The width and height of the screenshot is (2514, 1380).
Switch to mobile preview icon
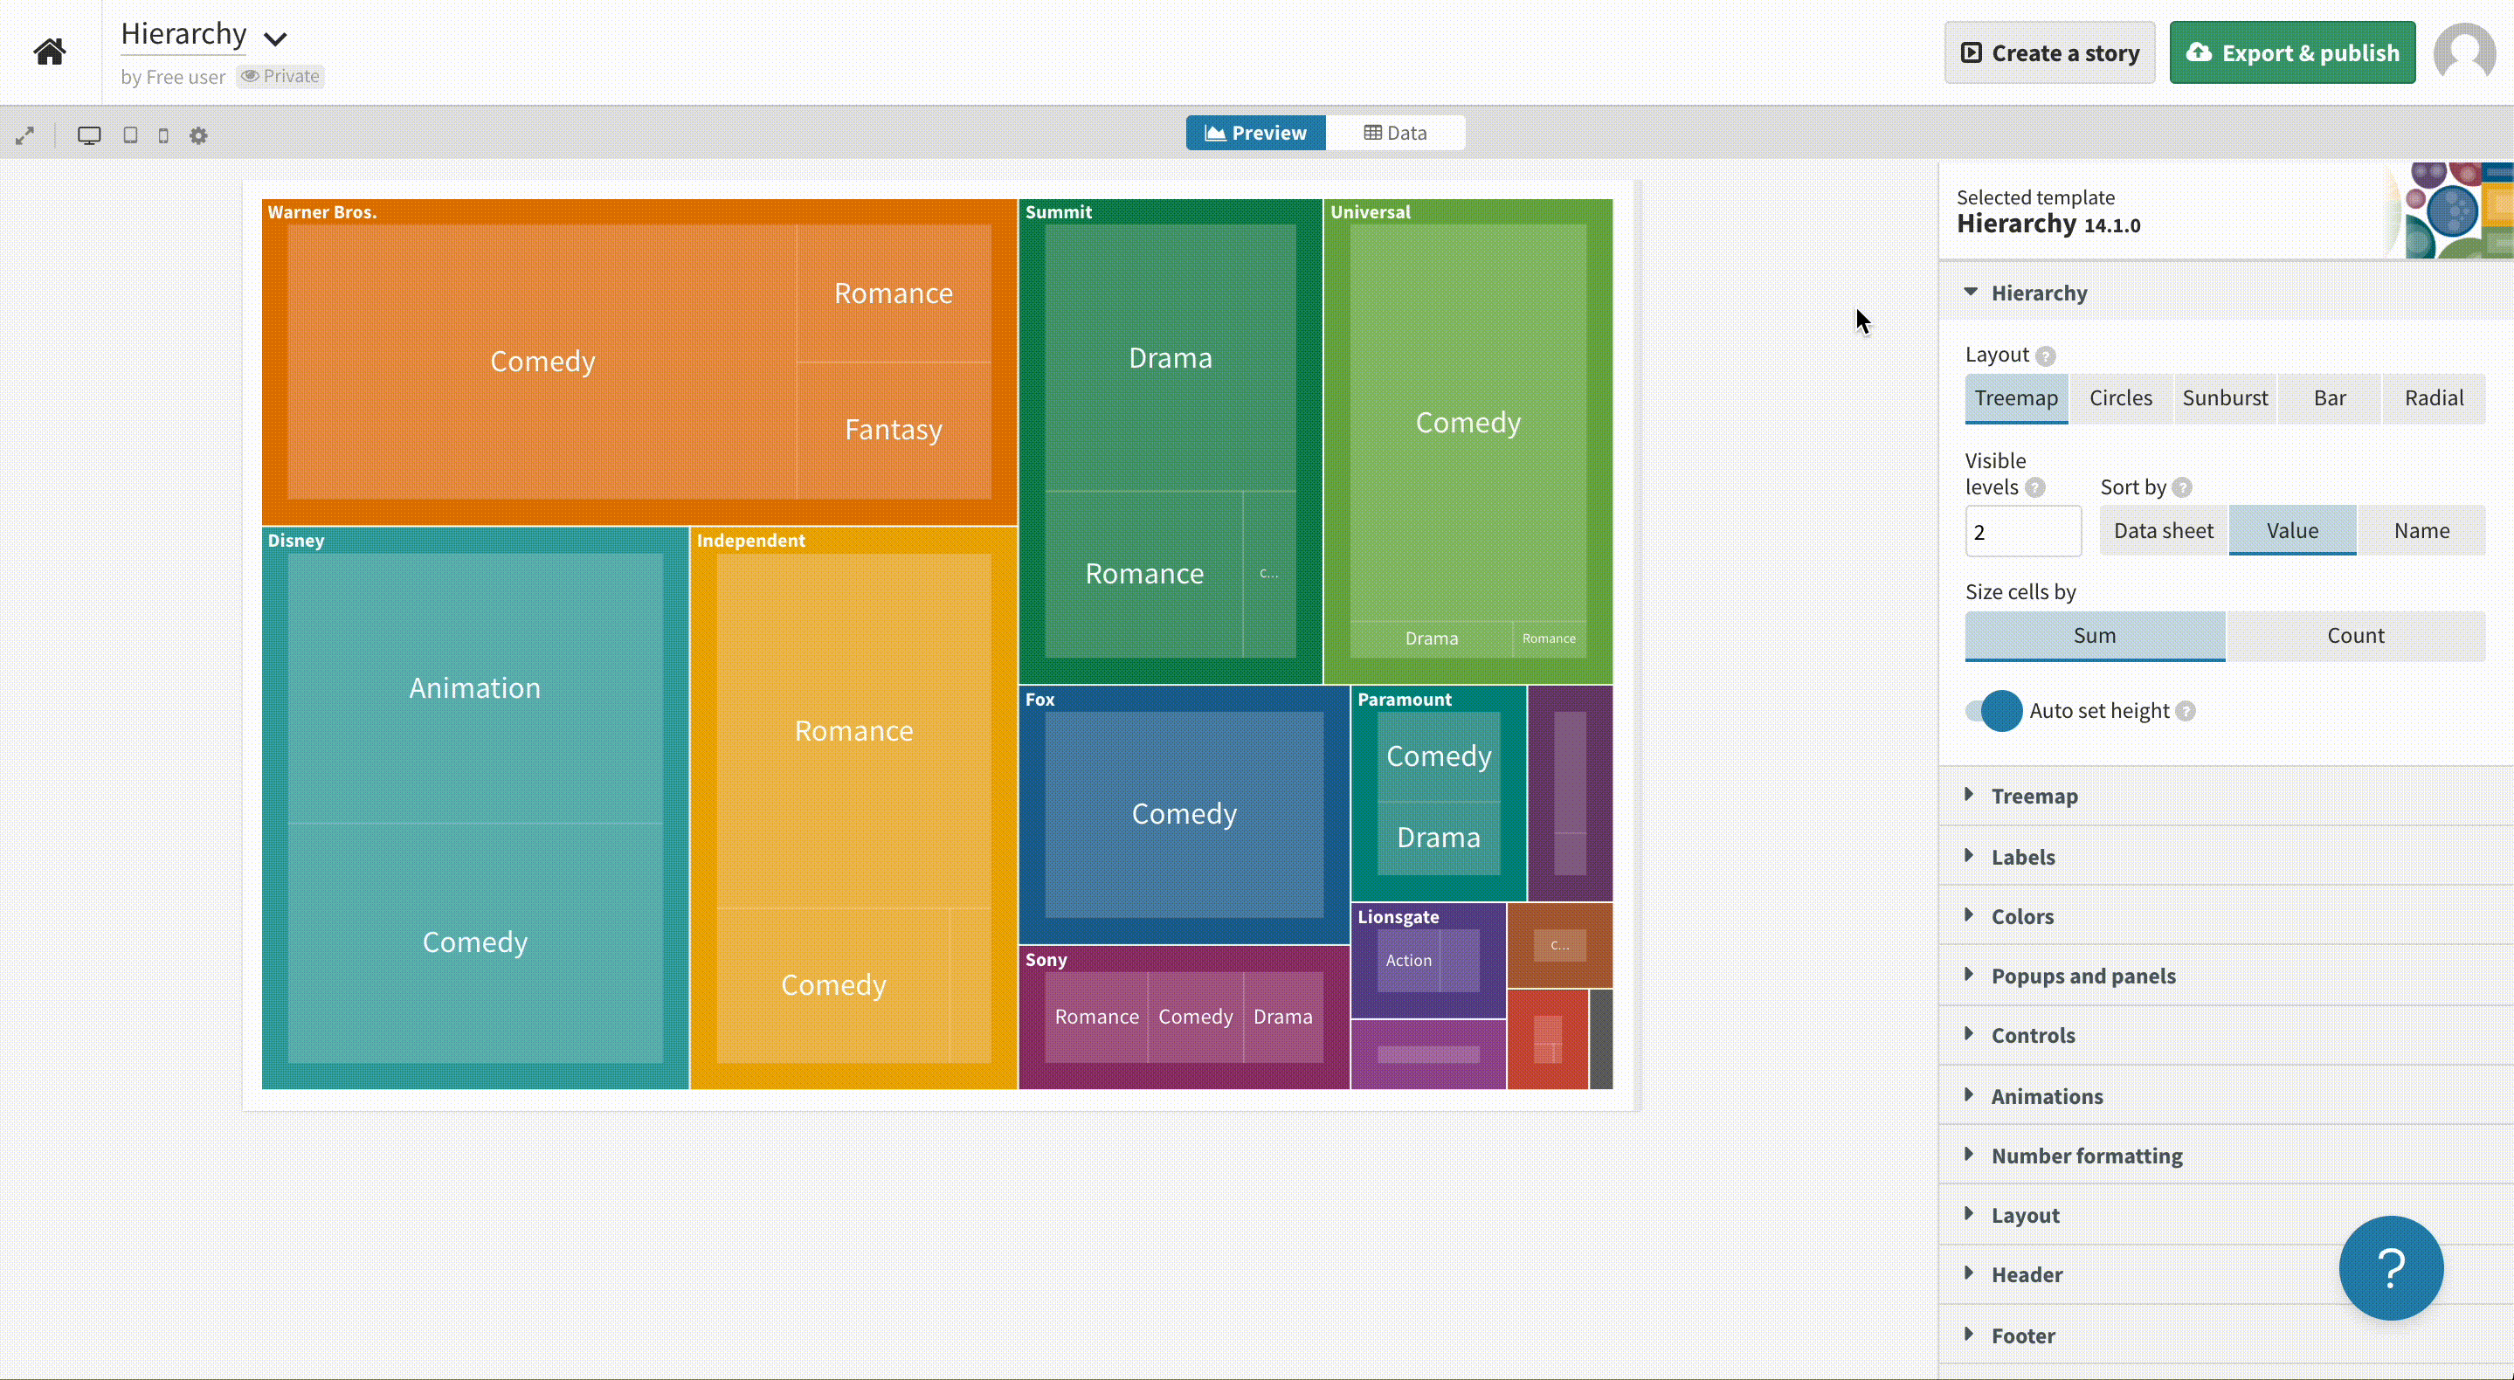[x=163, y=135]
